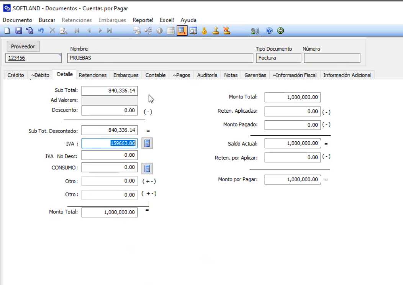Click the IVA field with 159663.86
Viewport: 403px width, 285px height.
110,143
